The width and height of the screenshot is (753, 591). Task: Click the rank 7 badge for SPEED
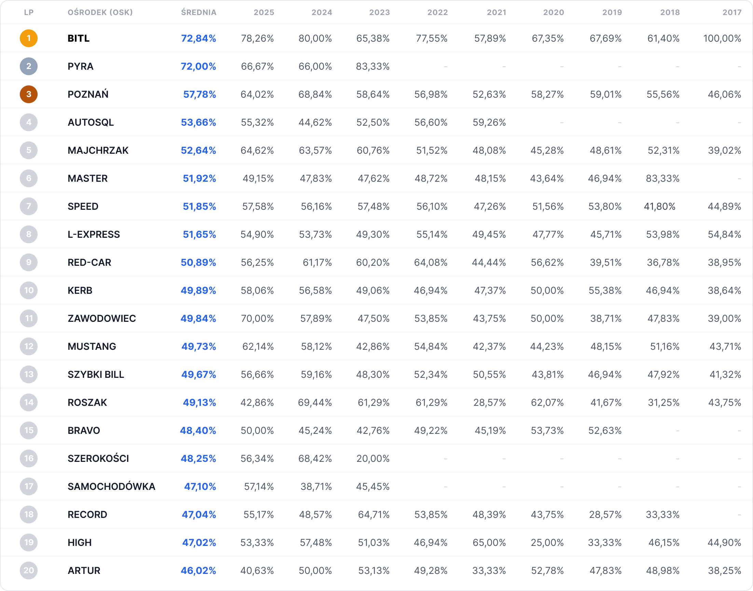pyautogui.click(x=29, y=206)
